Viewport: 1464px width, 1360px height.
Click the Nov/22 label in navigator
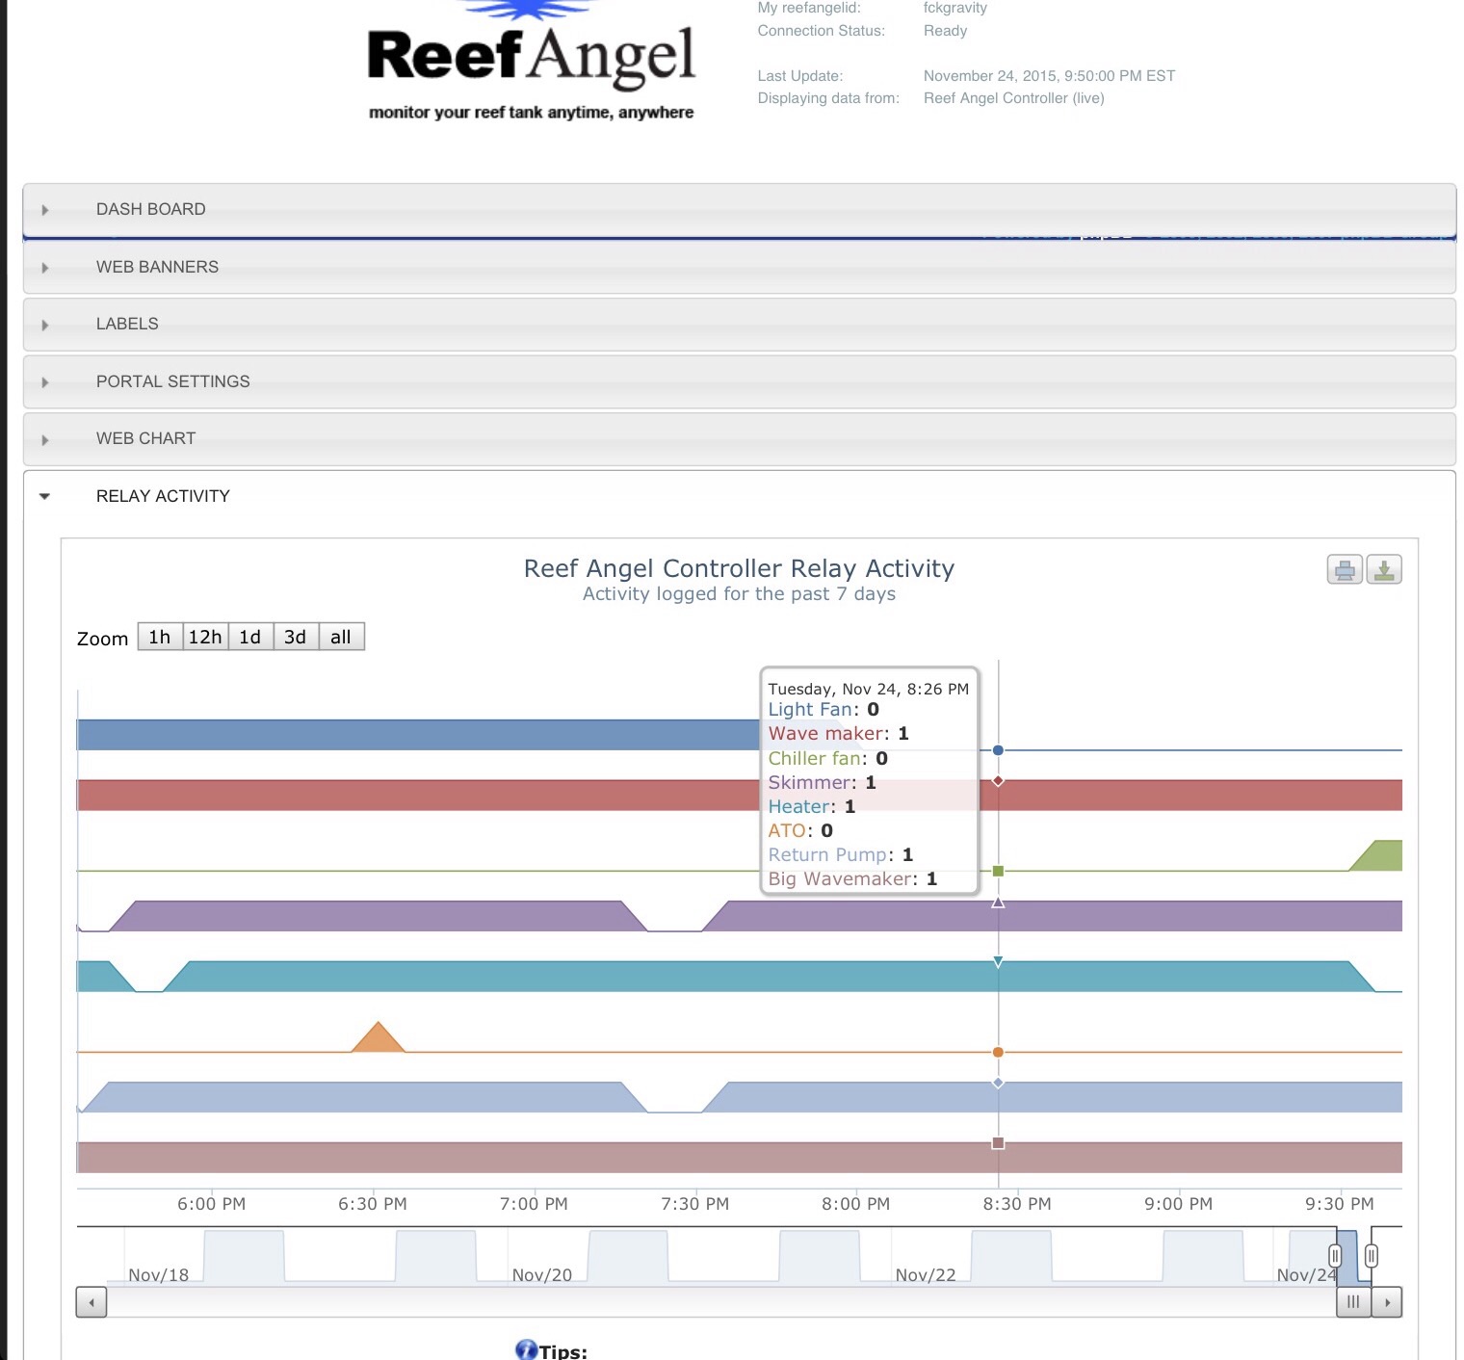926,1275
